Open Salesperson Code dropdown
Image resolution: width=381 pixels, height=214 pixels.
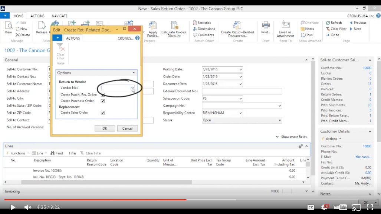[x=240, y=98]
